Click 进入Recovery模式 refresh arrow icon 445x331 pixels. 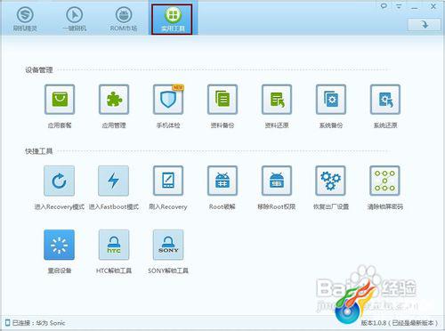coord(59,181)
